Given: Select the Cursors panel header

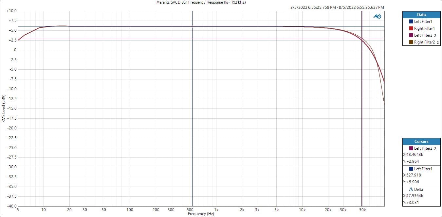Looking at the screenshot, I should (x=421, y=142).
